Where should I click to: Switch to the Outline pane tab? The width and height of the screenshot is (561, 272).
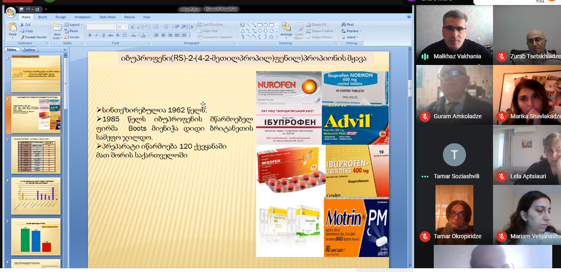coord(29,50)
